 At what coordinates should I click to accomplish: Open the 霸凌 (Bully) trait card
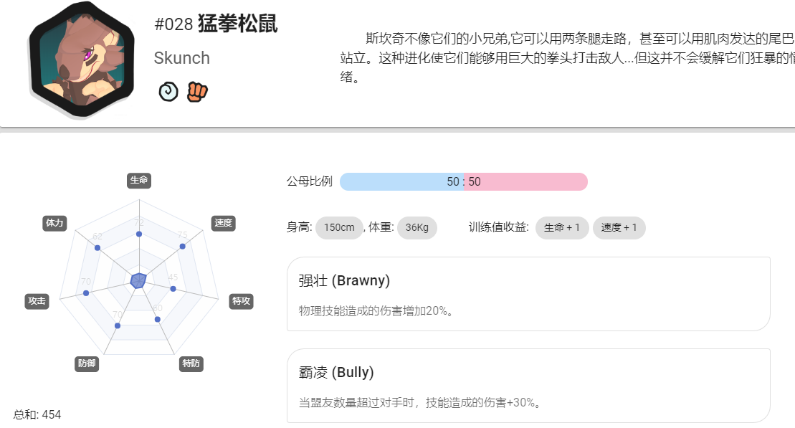pos(528,386)
